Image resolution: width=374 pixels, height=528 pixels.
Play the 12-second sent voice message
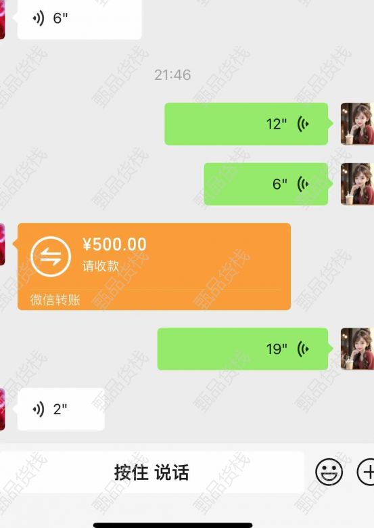tap(246, 124)
